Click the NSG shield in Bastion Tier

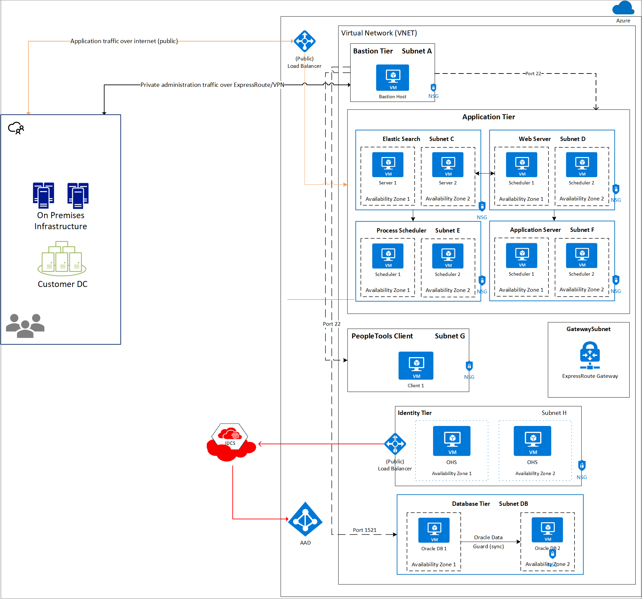[x=433, y=88]
